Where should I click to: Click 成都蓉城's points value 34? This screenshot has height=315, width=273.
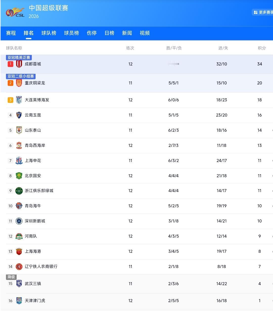(x=260, y=64)
